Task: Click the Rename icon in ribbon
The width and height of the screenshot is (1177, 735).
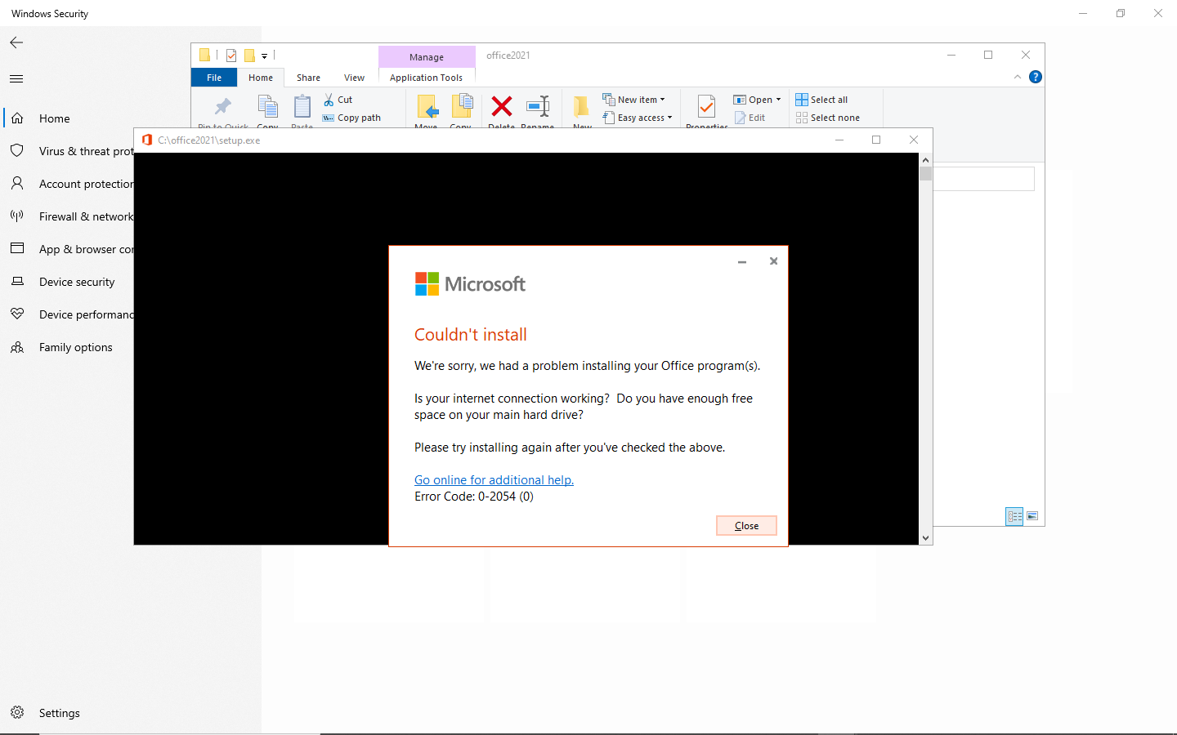Action: click(x=538, y=106)
